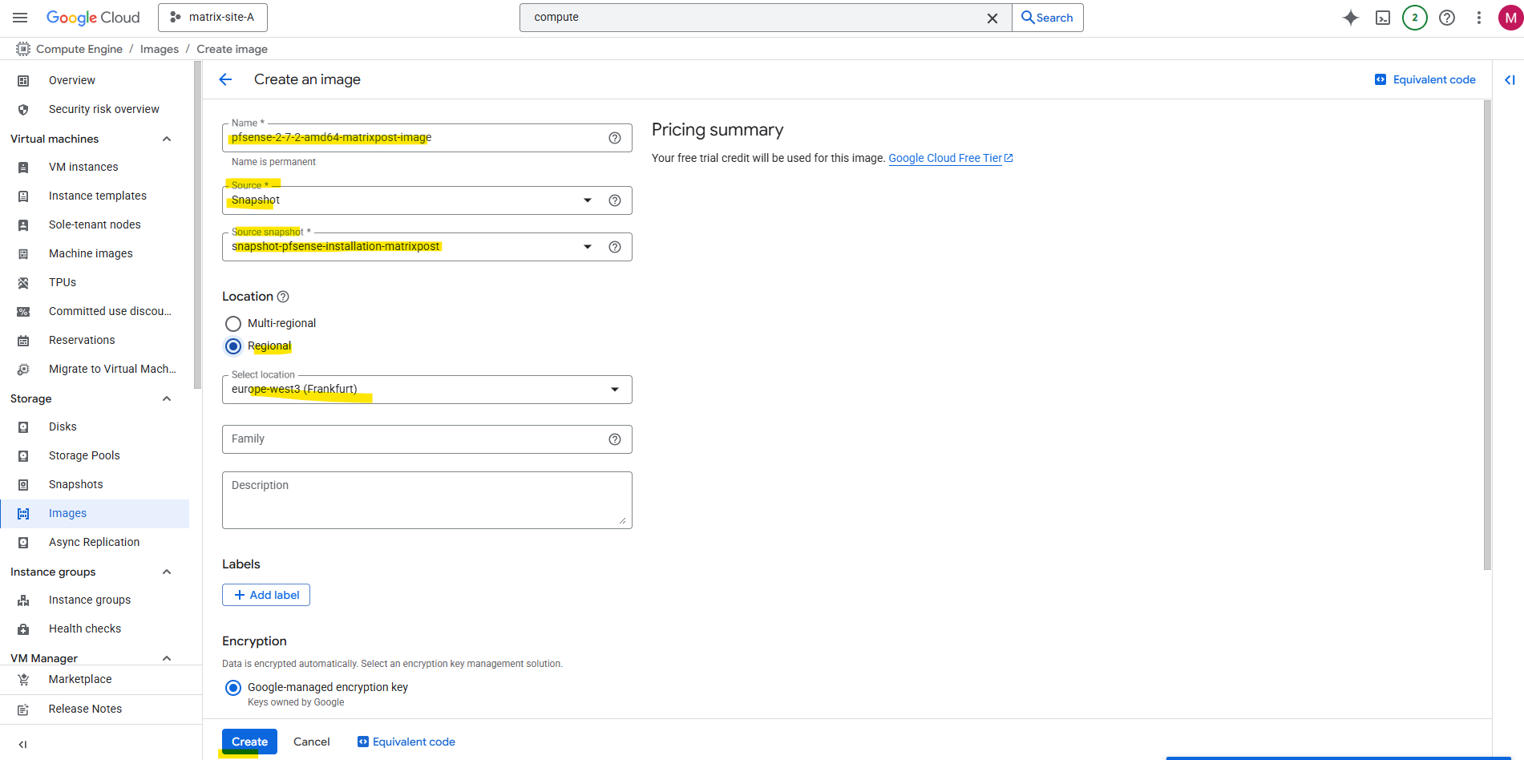Collapse the Virtual machines sidebar section

click(167, 139)
